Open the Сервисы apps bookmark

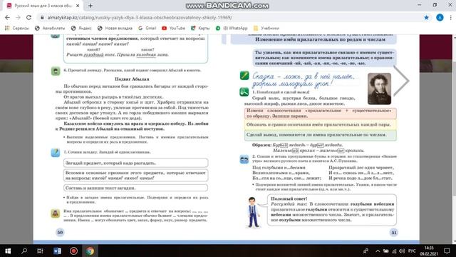coord(17,28)
